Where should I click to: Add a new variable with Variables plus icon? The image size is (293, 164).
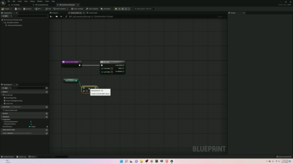[47, 117]
